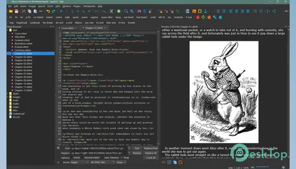Viewport: 296px width, 169px height.
Task: Click into the Find text field
Action: pos(99,148)
